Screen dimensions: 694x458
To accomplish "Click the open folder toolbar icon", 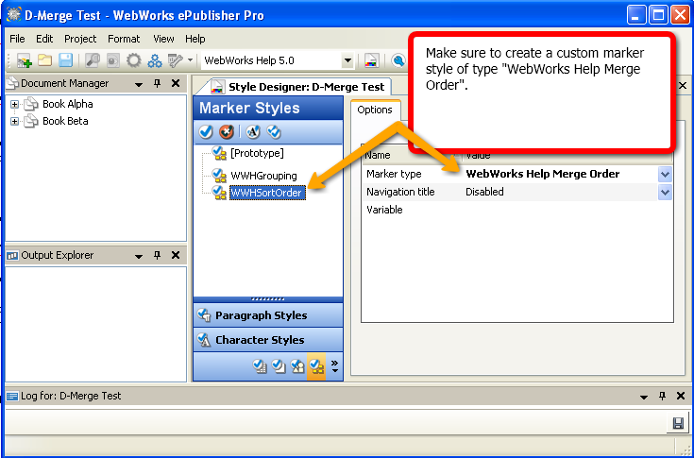I will tap(44, 60).
